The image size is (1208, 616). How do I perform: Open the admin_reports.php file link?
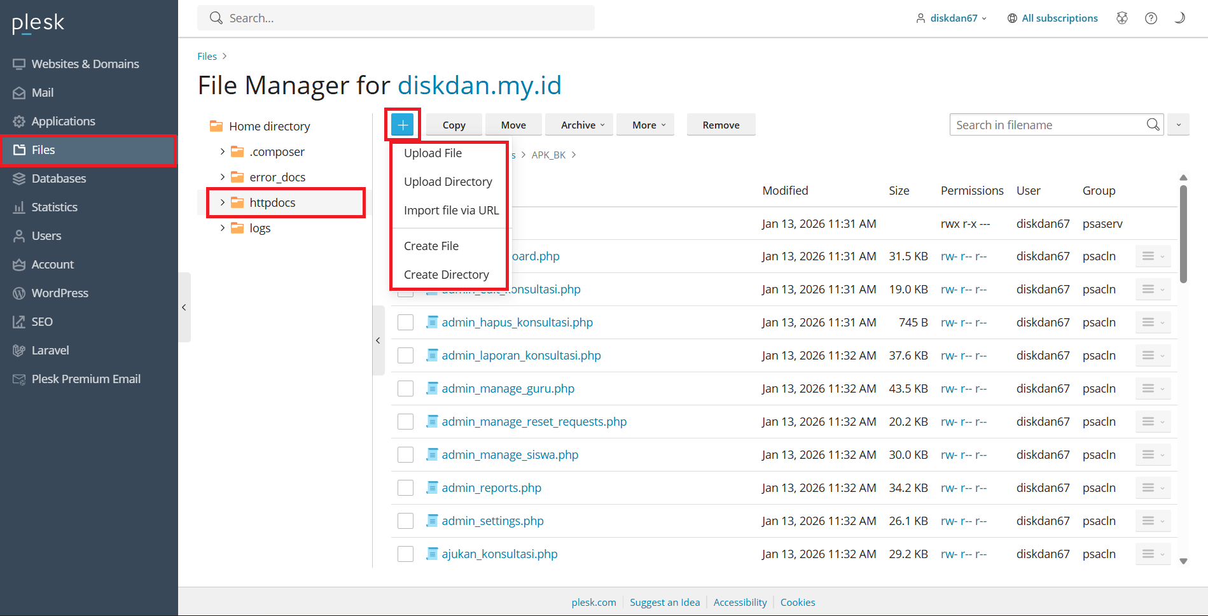click(491, 488)
